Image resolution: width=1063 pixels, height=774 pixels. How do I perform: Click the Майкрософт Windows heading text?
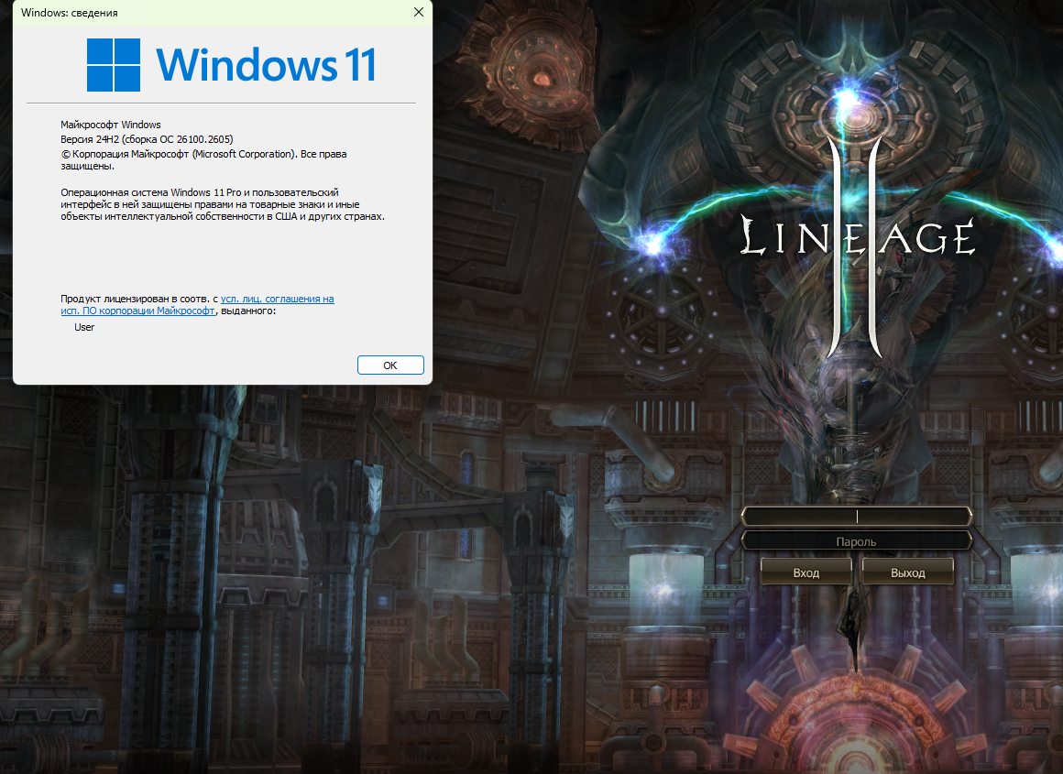110,125
